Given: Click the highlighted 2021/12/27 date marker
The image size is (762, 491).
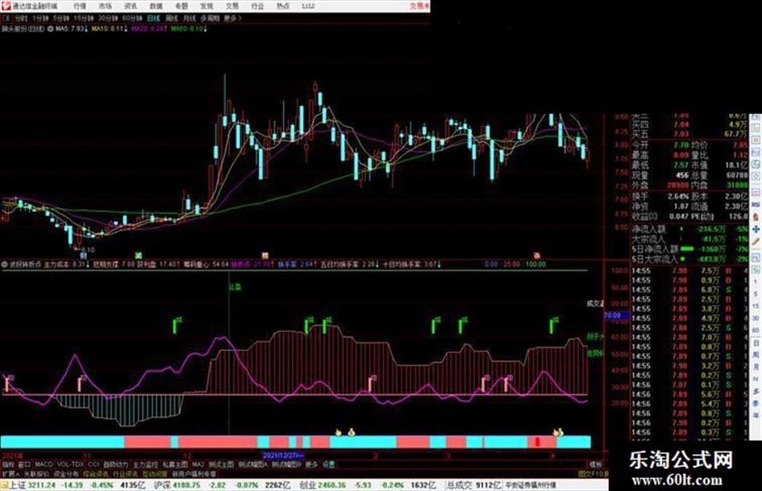Looking at the screenshot, I should pos(283,456).
